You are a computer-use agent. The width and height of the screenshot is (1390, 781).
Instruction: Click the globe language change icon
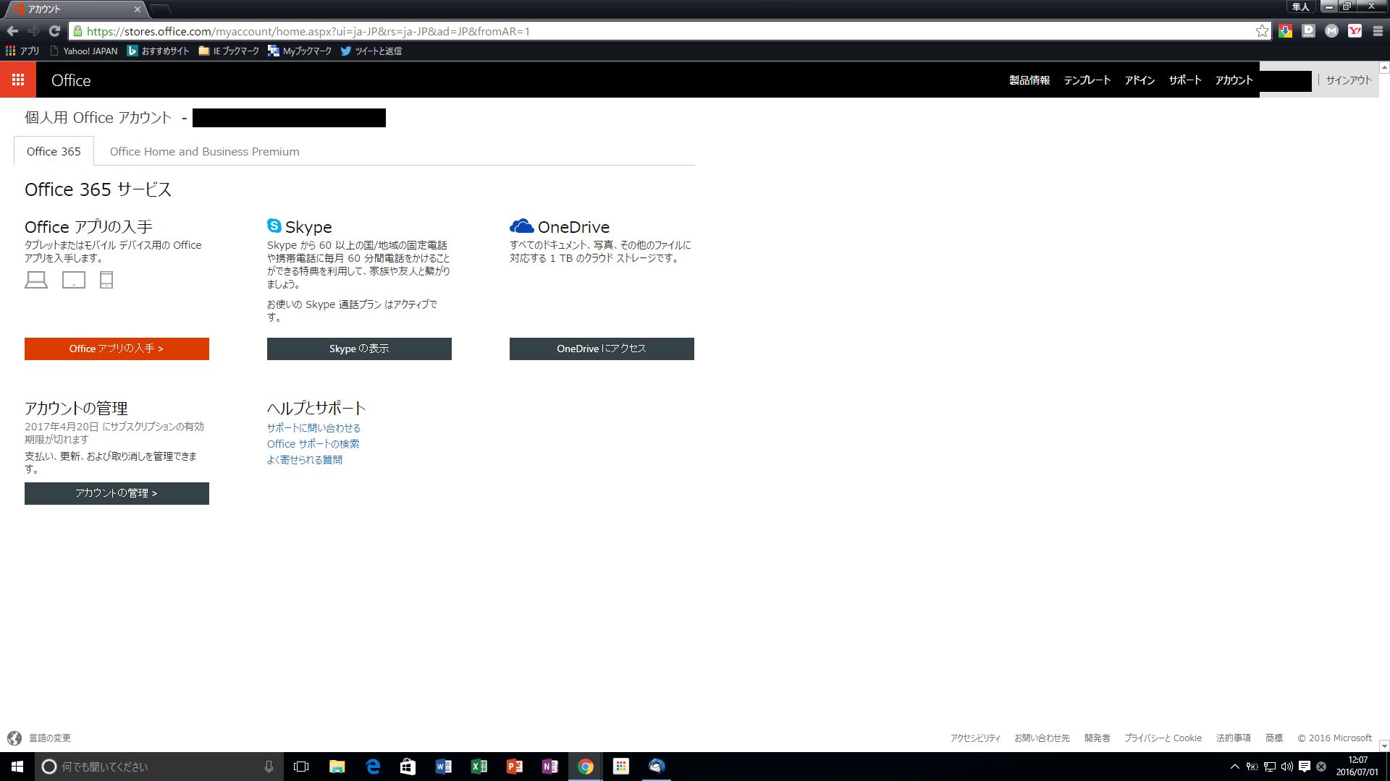point(14,738)
